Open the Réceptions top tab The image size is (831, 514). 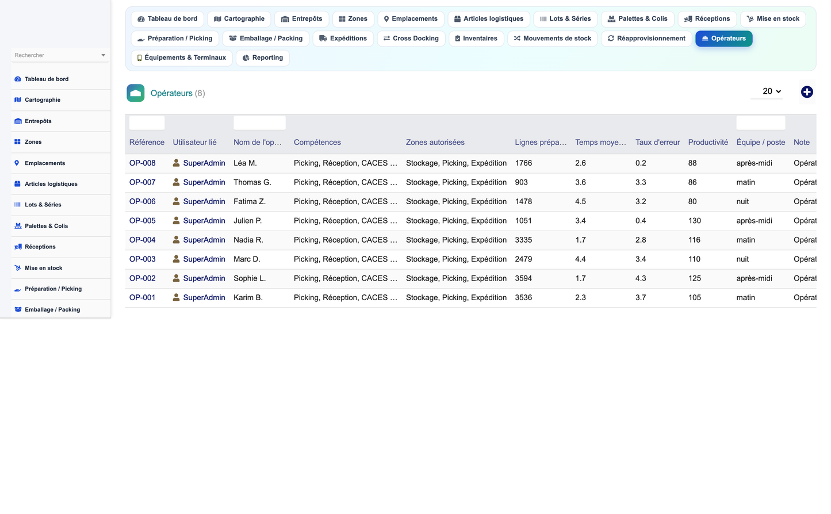[707, 19]
